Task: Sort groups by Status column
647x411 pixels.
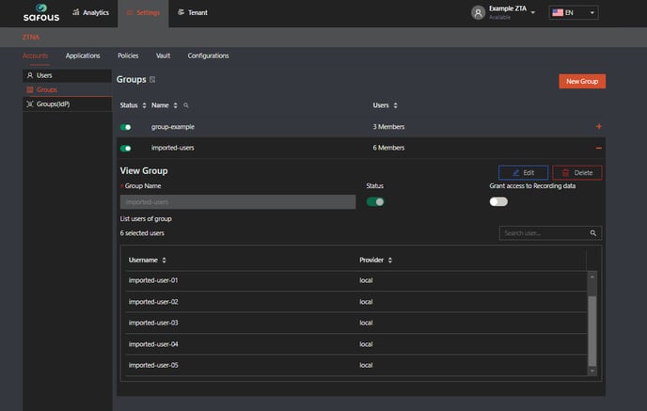Action: pyautogui.click(x=144, y=105)
